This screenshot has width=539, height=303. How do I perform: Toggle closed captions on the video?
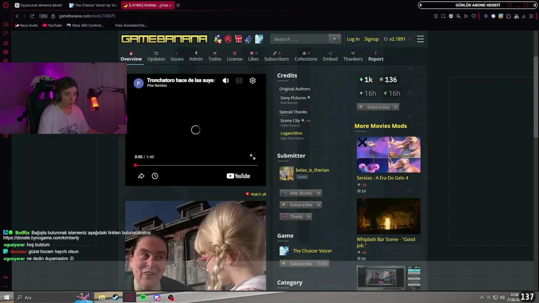(x=239, y=80)
